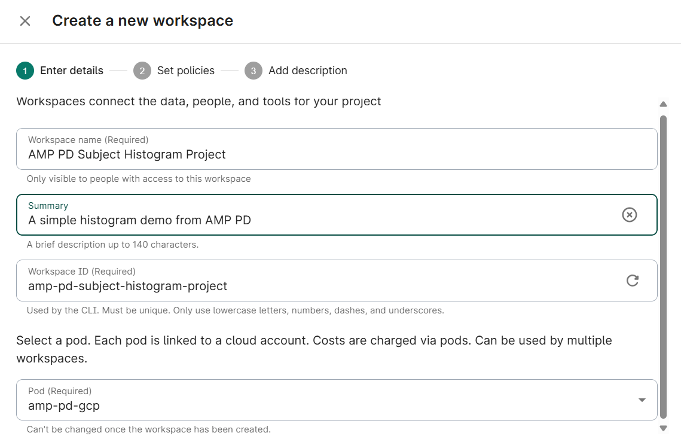Close the Create workspace dialog
This screenshot has height=448, width=681.
point(25,21)
